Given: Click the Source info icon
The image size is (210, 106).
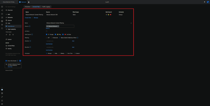Looking at the screenshot, I should pyautogui.click(x=30, y=26).
